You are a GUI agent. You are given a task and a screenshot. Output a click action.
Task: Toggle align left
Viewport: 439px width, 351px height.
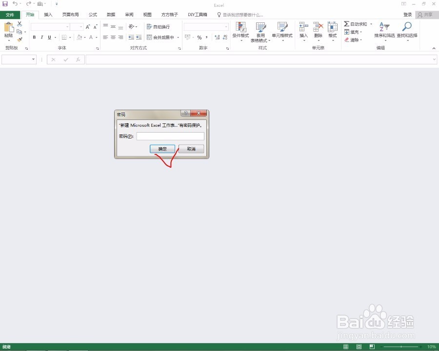pyautogui.click(x=105, y=37)
